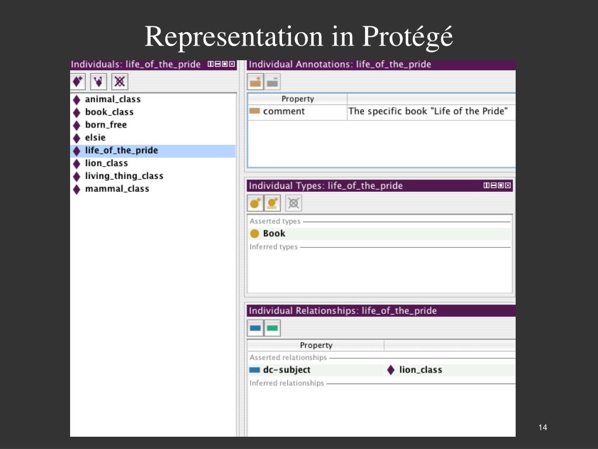
Task: Select the animal_class individual
Action: 153,99
